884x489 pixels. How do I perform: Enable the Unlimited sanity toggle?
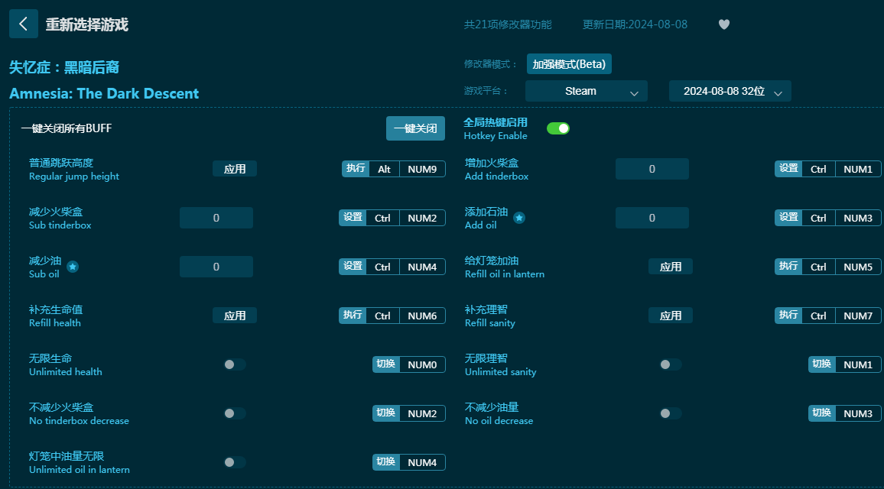pyautogui.click(x=671, y=364)
